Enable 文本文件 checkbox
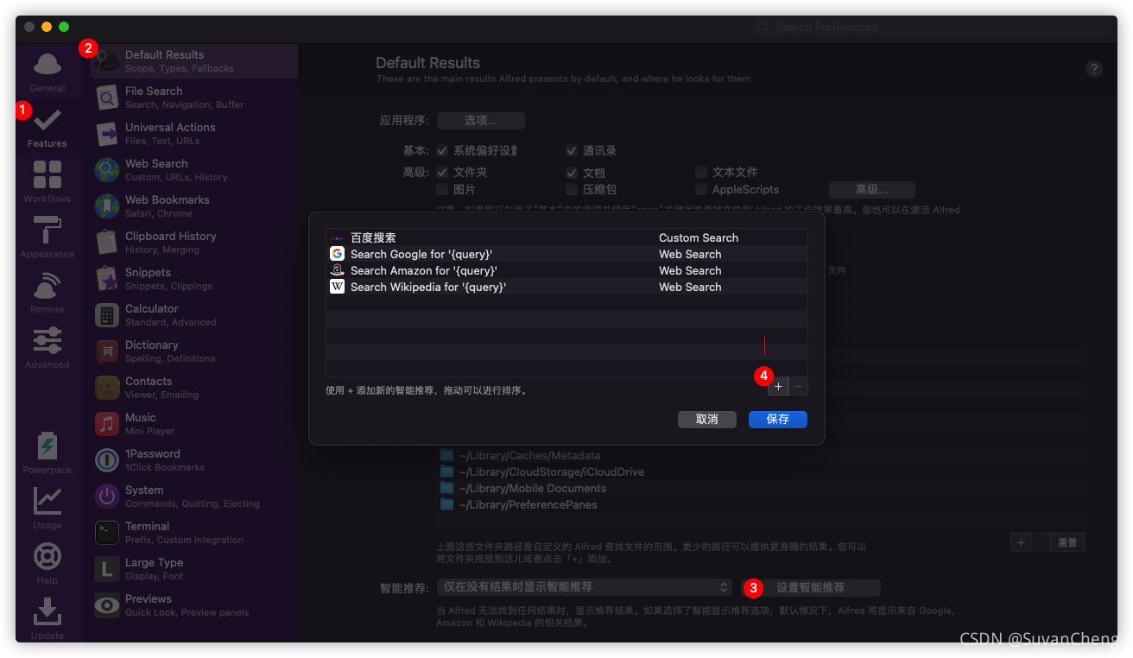Image resolution: width=1133 pixels, height=658 pixels. pos(701,172)
